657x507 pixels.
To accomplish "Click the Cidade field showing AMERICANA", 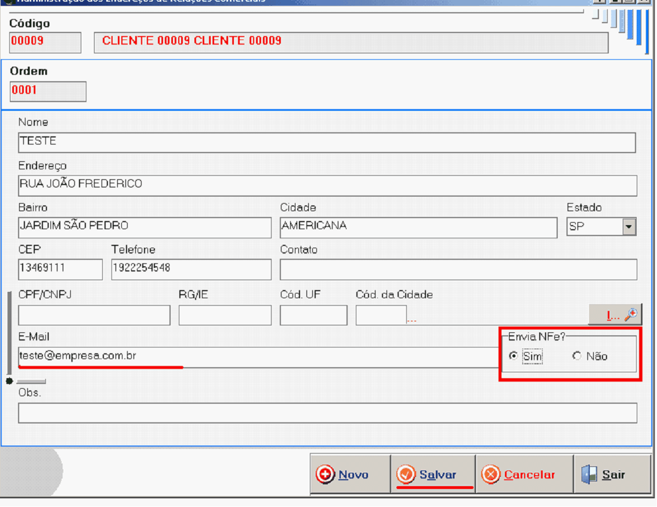I will [418, 227].
